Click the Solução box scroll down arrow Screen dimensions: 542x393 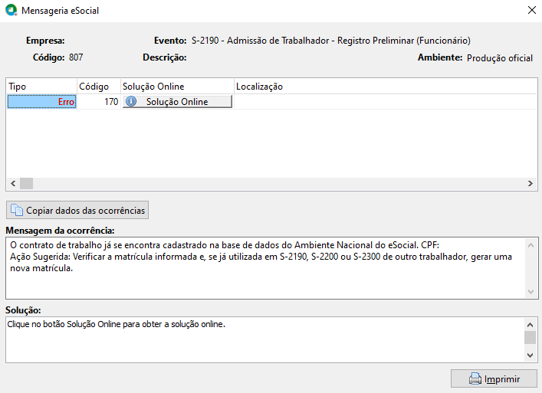[531, 355]
